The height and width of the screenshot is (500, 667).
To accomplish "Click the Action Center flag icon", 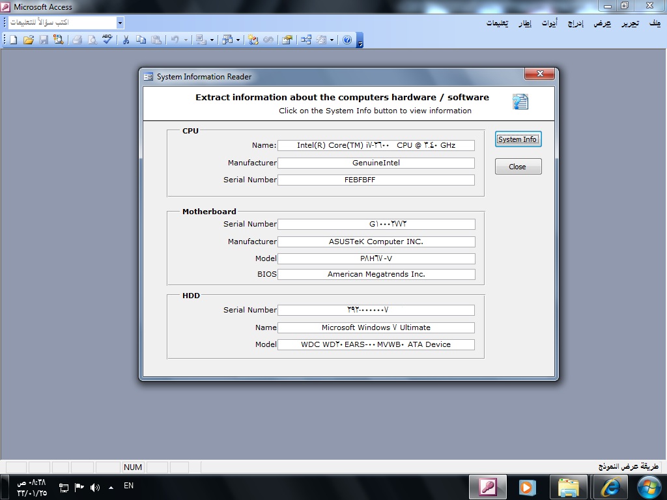I will tap(79, 487).
